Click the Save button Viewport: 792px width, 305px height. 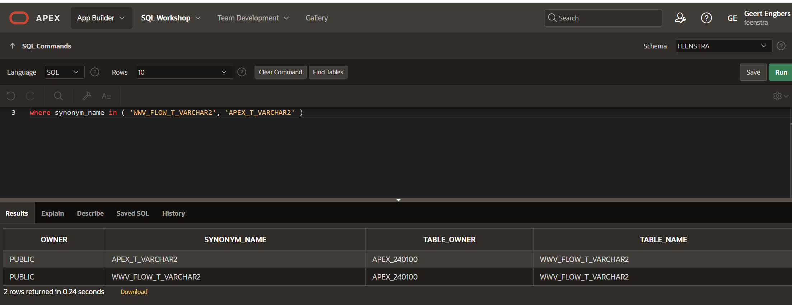[x=753, y=72]
